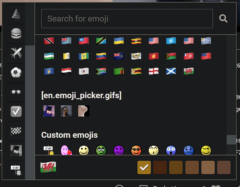Pick the Mayotte flag emoji

tap(84, 71)
